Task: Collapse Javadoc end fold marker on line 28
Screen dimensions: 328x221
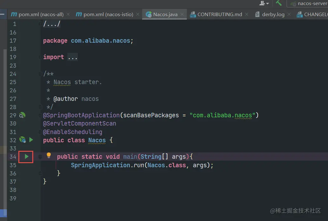Action: (x=40, y=107)
